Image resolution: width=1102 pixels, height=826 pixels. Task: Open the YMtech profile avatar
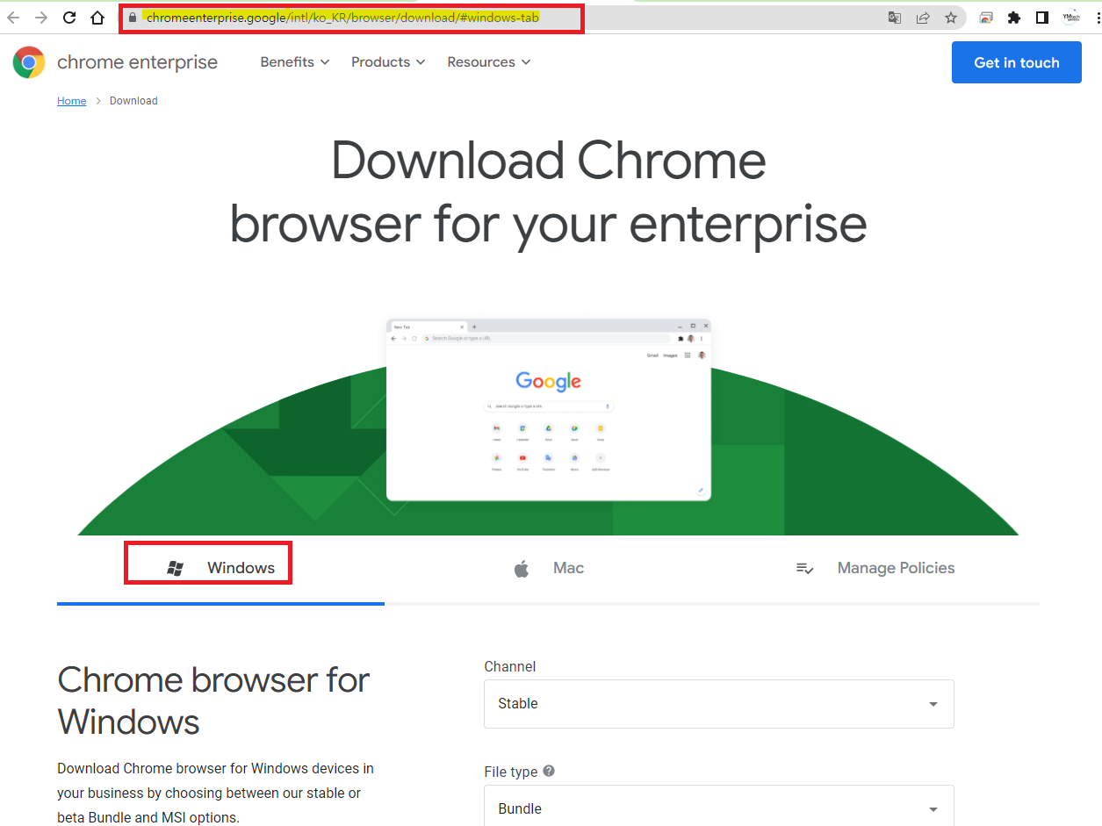click(1070, 18)
